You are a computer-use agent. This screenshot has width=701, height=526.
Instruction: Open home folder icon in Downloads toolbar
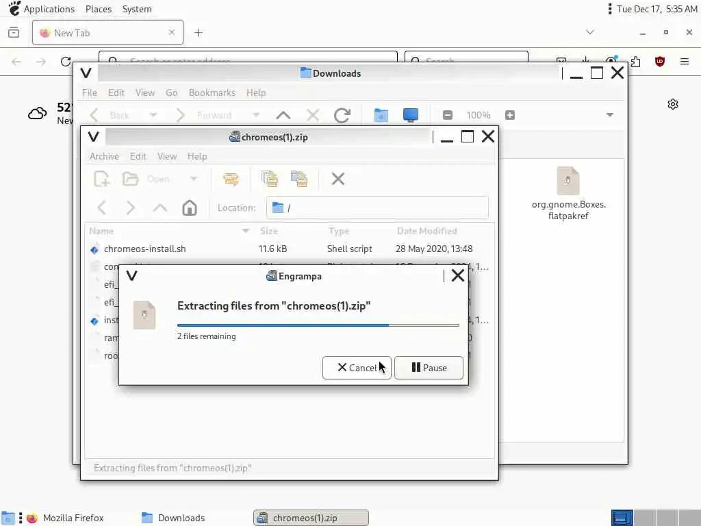(x=381, y=115)
